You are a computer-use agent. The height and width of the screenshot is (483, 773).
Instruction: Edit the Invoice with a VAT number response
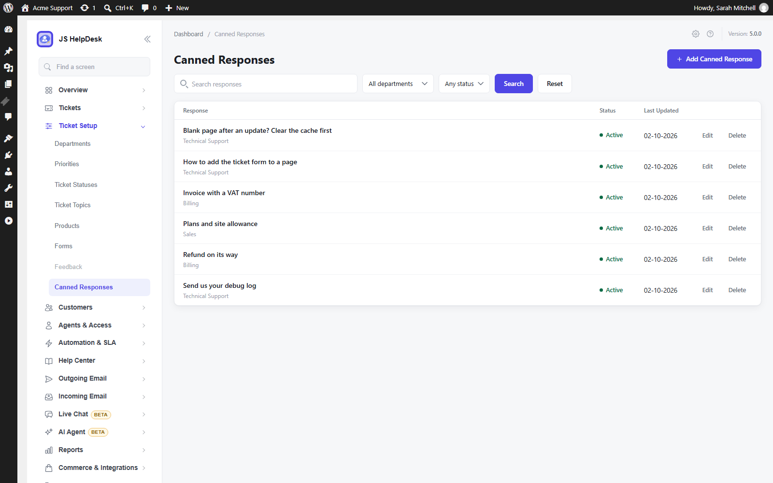[x=707, y=198]
